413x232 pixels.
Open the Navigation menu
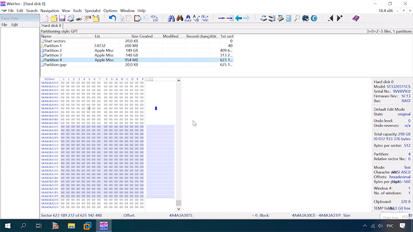[x=49, y=11]
